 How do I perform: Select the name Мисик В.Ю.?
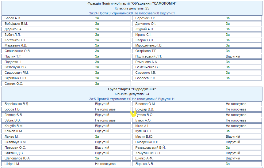tap(144, 136)
